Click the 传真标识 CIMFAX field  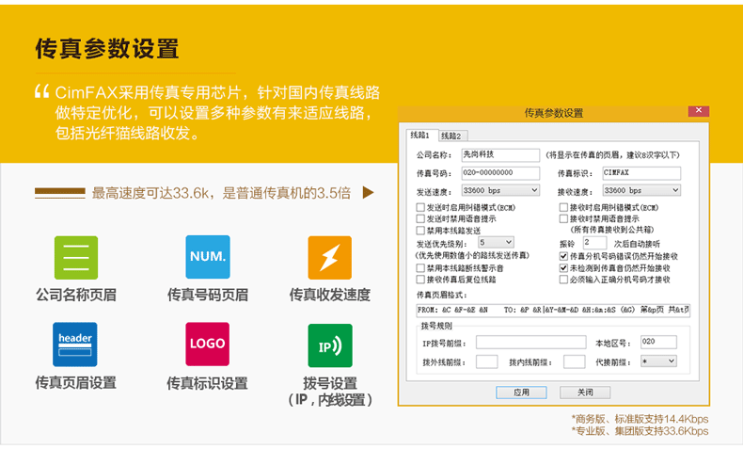tap(641, 173)
